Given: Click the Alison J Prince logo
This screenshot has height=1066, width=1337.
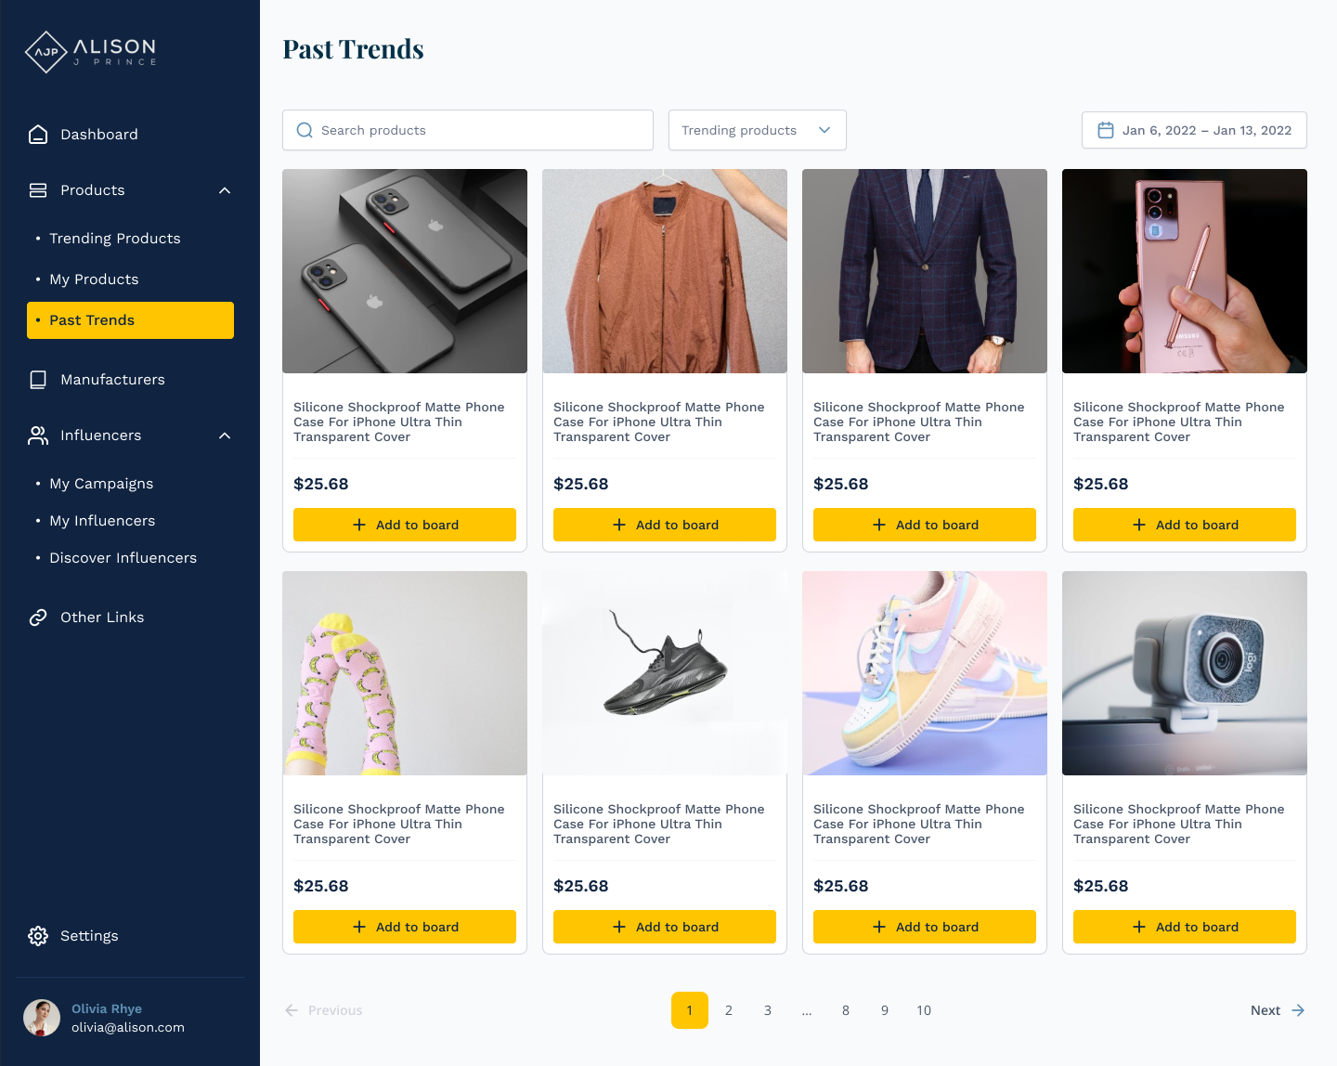Looking at the screenshot, I should pyautogui.click(x=90, y=52).
